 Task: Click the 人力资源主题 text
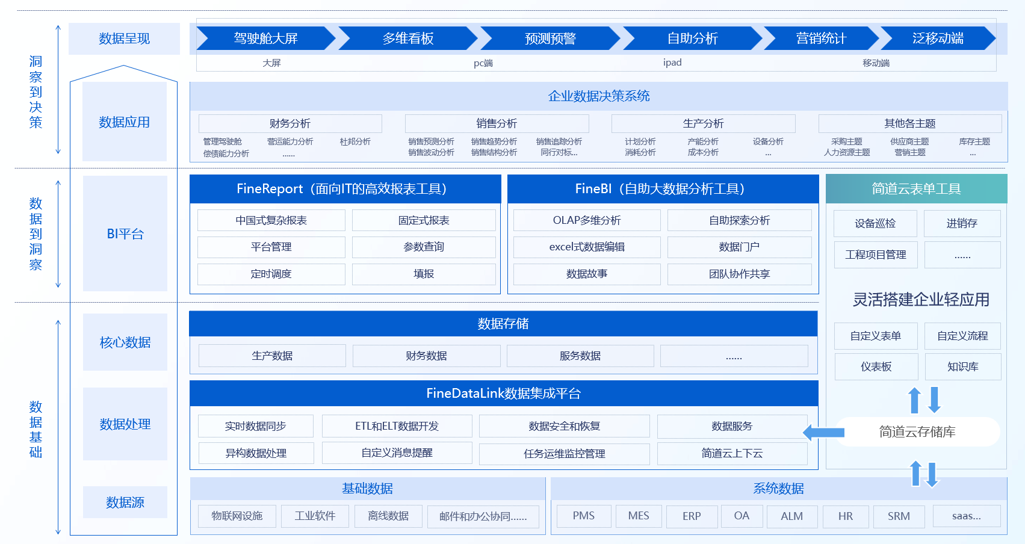(847, 152)
